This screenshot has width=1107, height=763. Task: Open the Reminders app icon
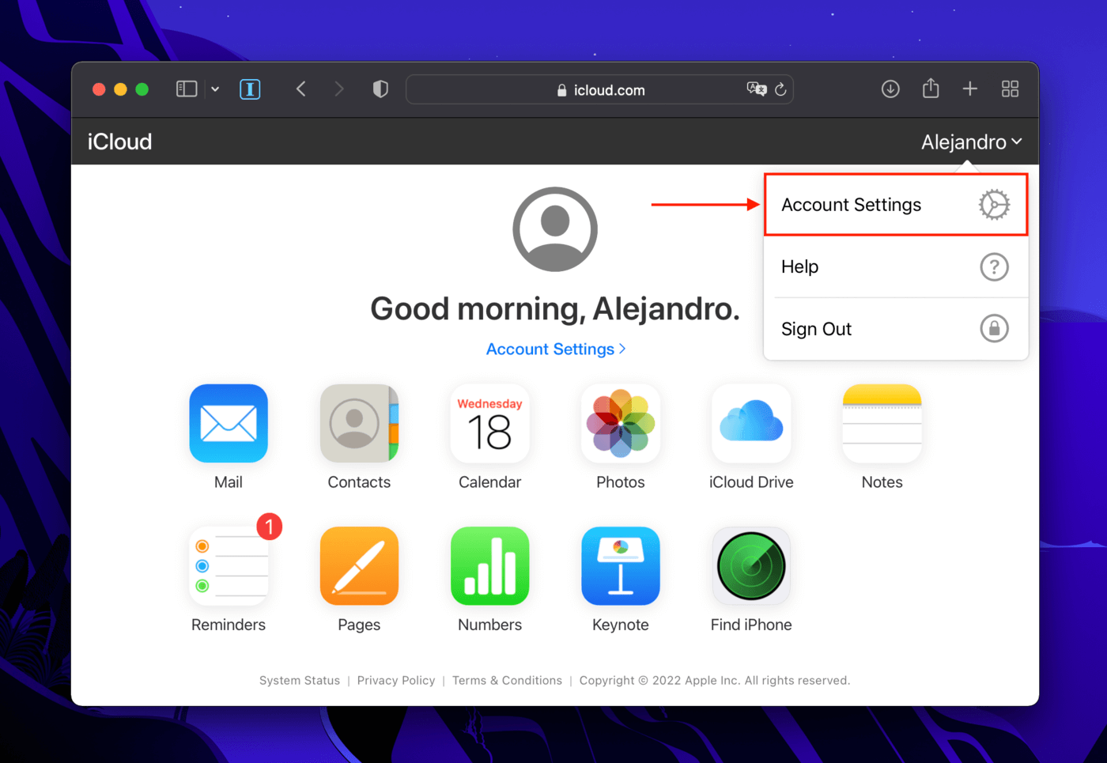[x=229, y=566]
